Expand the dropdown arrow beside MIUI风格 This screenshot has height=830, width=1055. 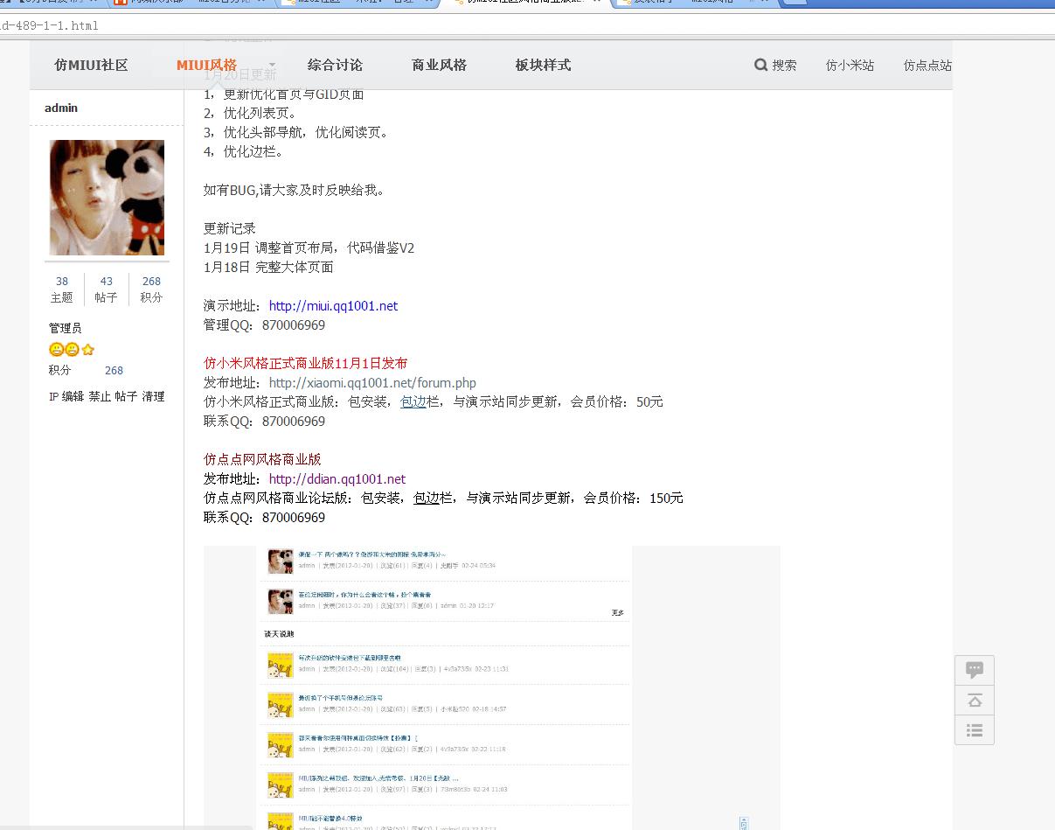pyautogui.click(x=272, y=65)
